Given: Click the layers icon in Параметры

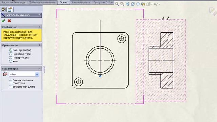Looking at the screenshot, I should coord(5,74).
